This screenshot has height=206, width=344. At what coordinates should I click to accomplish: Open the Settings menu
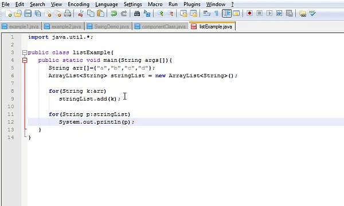133,4
